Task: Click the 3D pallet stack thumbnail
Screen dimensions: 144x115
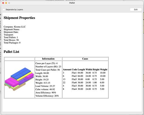Action: 19,79
